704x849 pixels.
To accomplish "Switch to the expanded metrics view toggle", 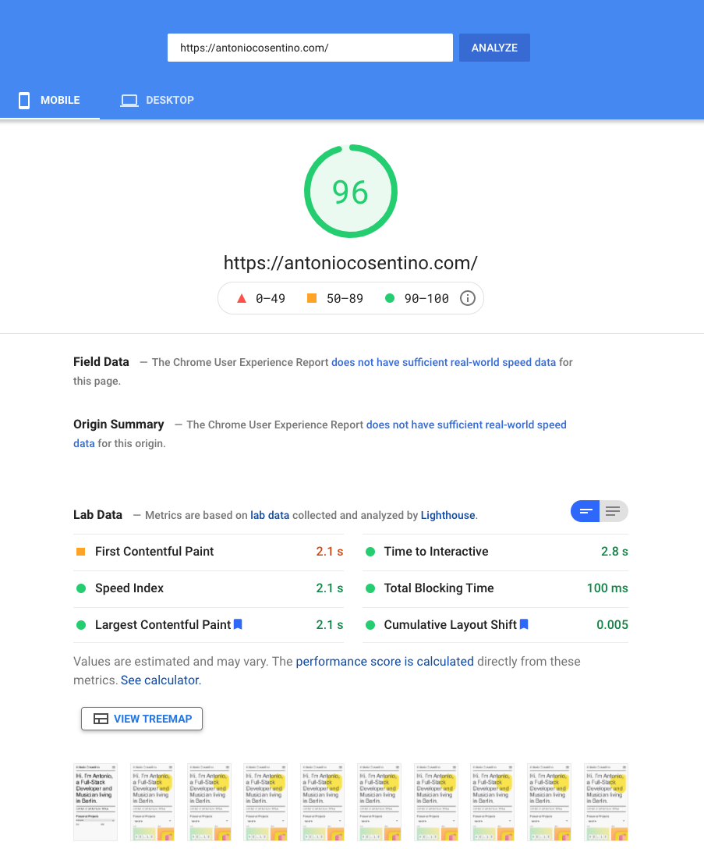I will click(x=614, y=511).
